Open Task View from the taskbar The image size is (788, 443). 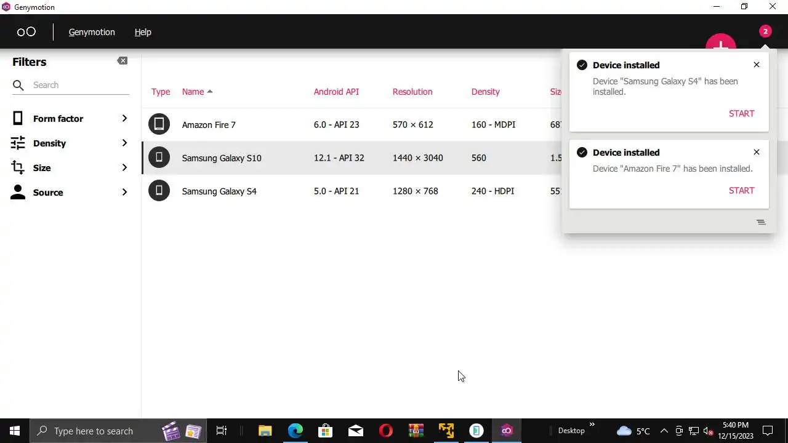point(222,431)
